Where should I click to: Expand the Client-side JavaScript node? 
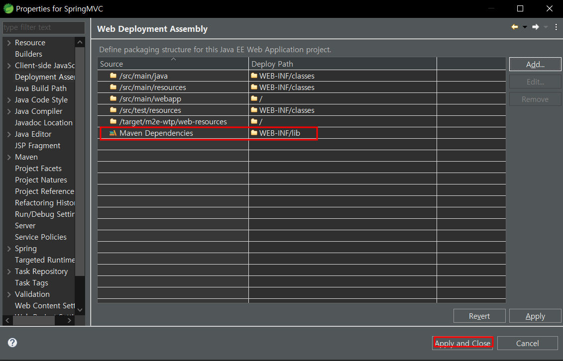9,66
